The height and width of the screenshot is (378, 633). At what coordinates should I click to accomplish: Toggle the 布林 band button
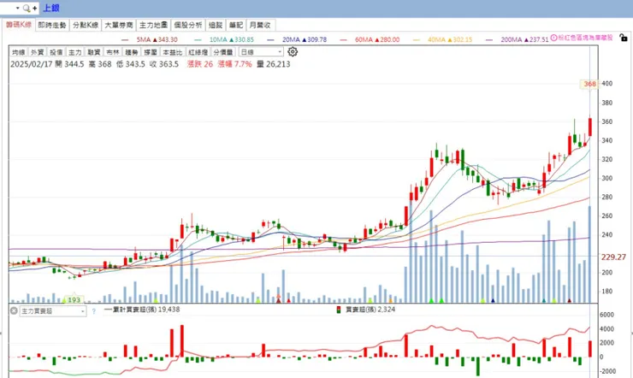(x=113, y=52)
